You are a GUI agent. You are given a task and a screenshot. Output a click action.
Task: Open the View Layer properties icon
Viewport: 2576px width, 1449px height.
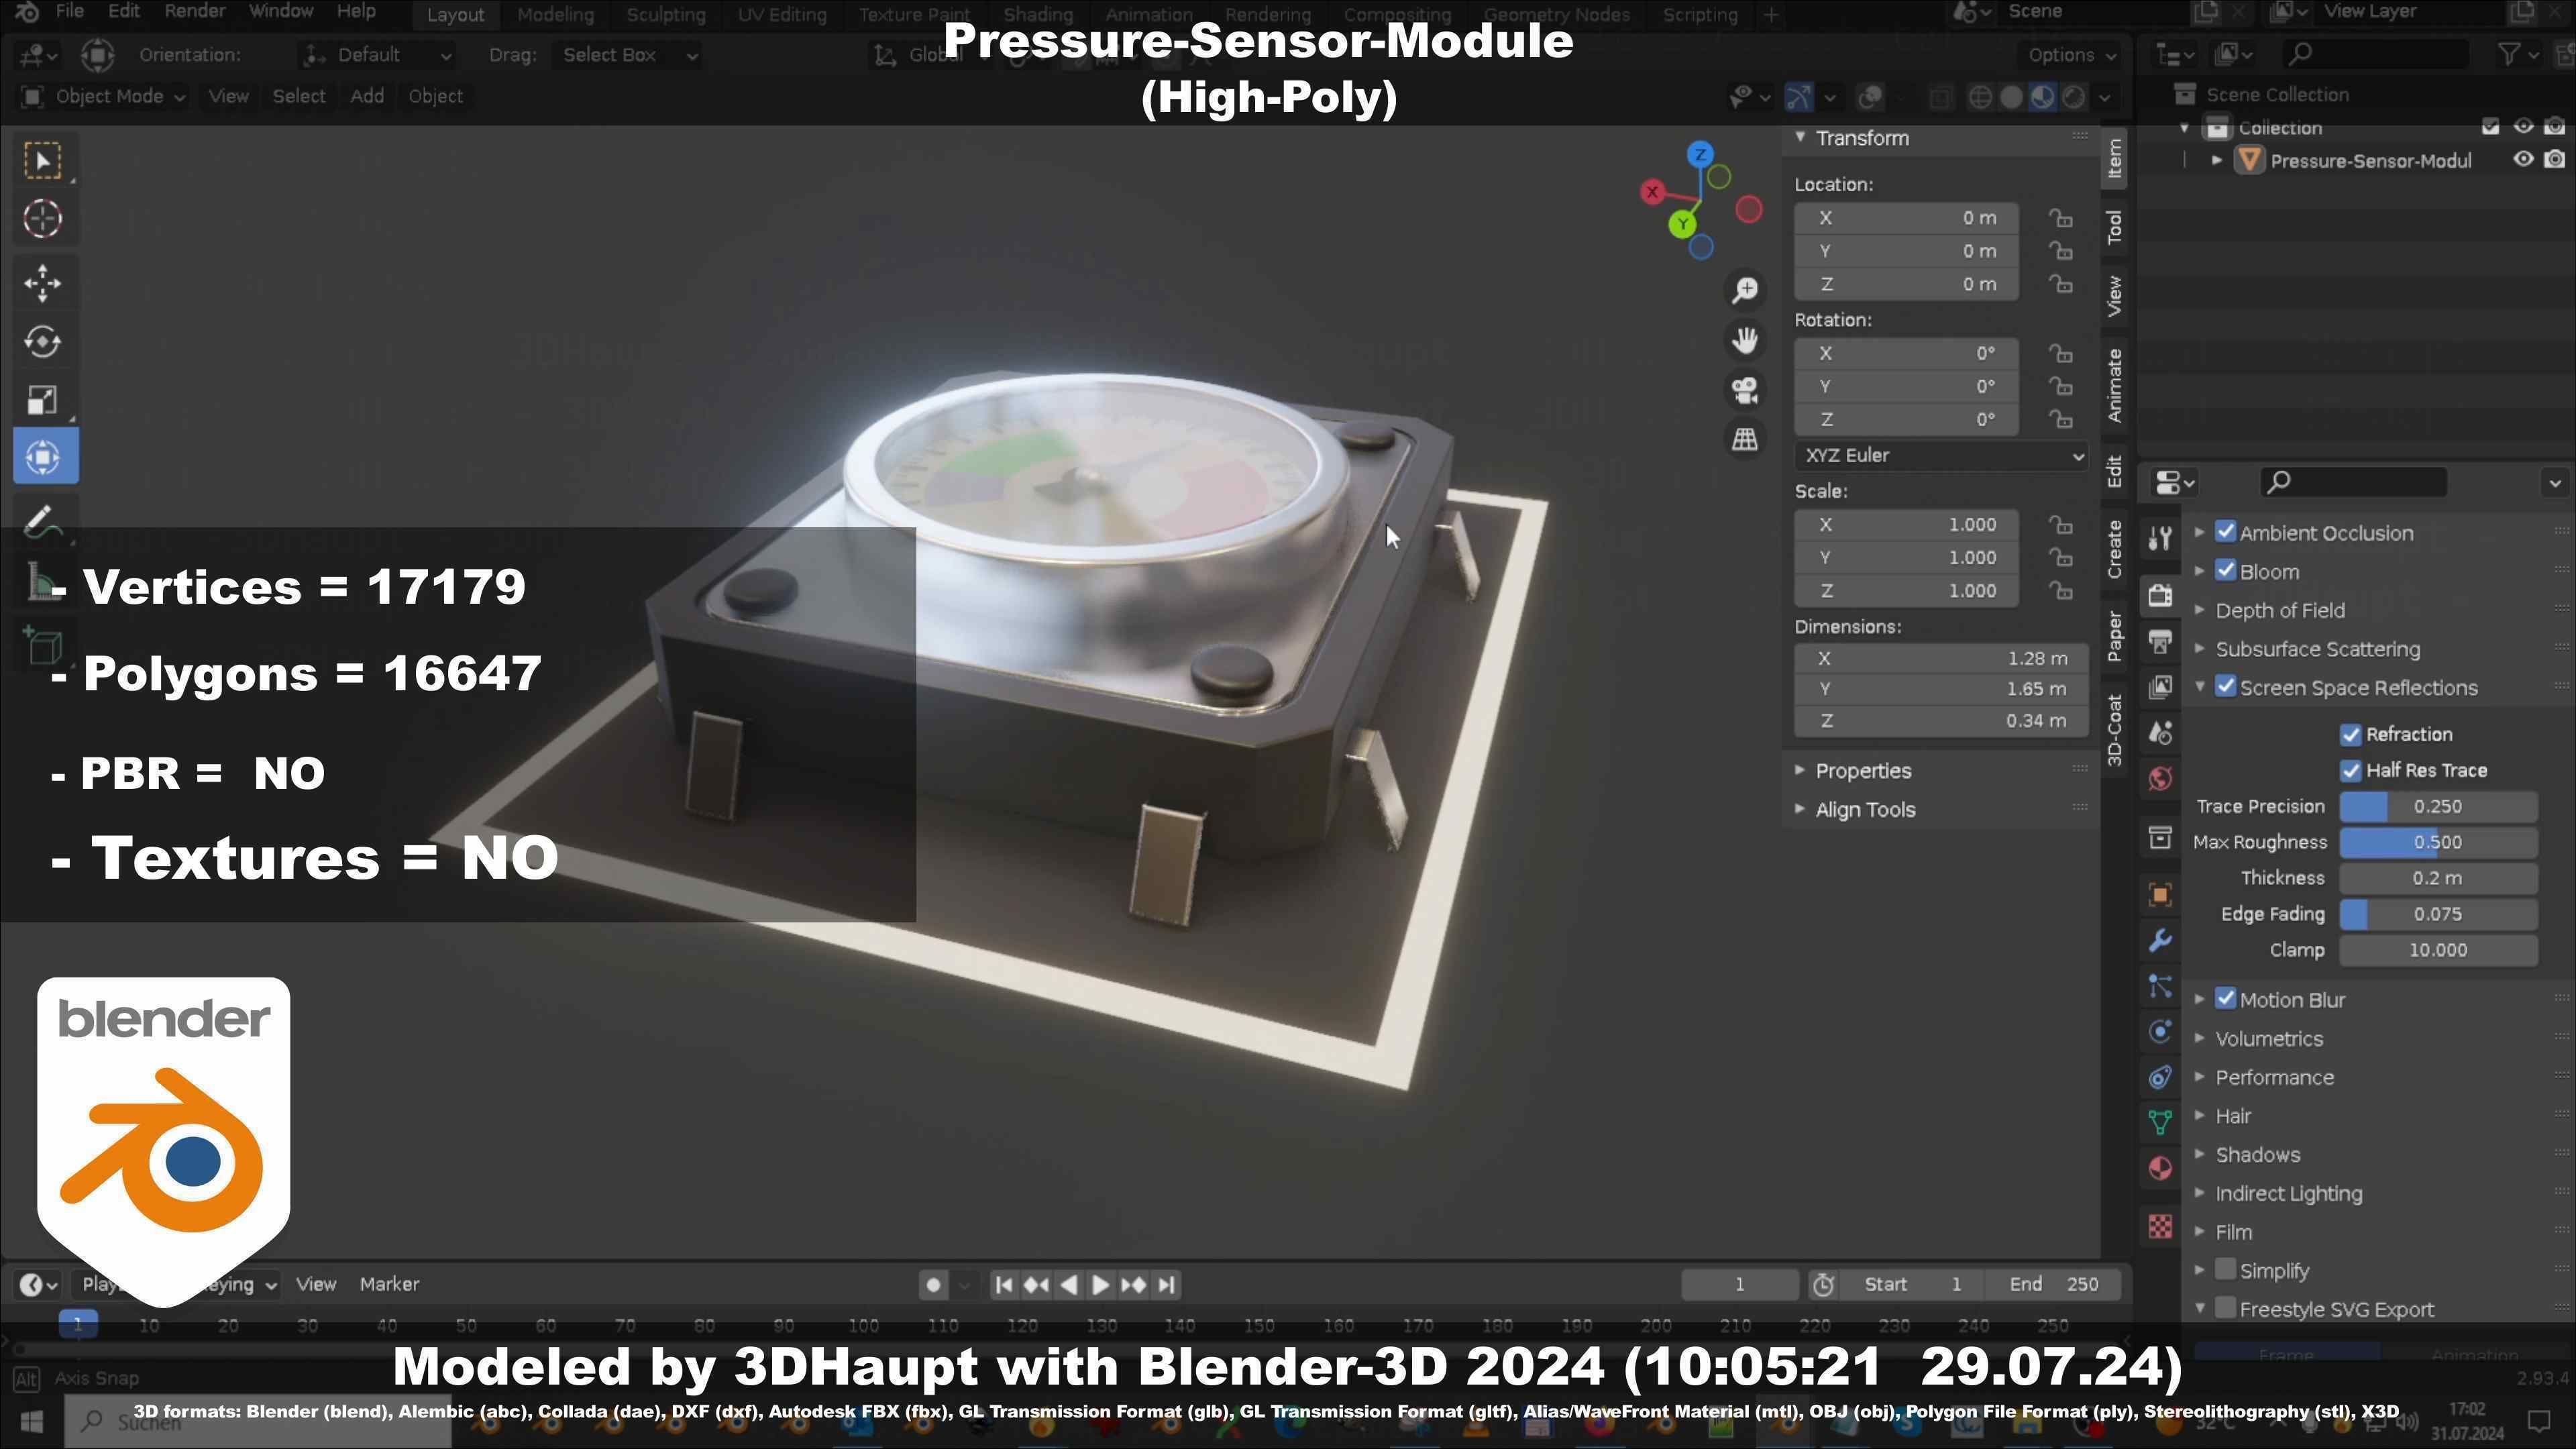click(2160, 687)
